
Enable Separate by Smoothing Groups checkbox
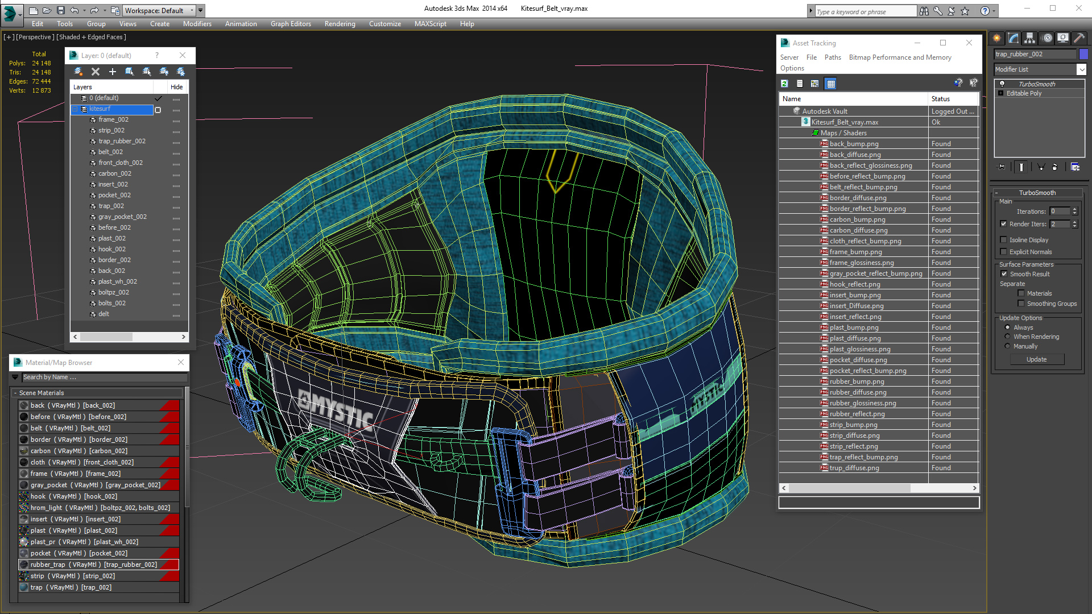[x=1021, y=304]
